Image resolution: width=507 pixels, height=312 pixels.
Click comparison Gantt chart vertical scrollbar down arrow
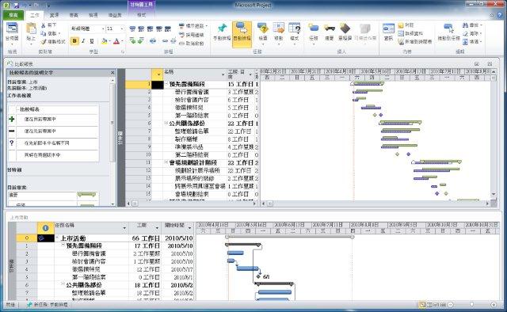point(494,194)
